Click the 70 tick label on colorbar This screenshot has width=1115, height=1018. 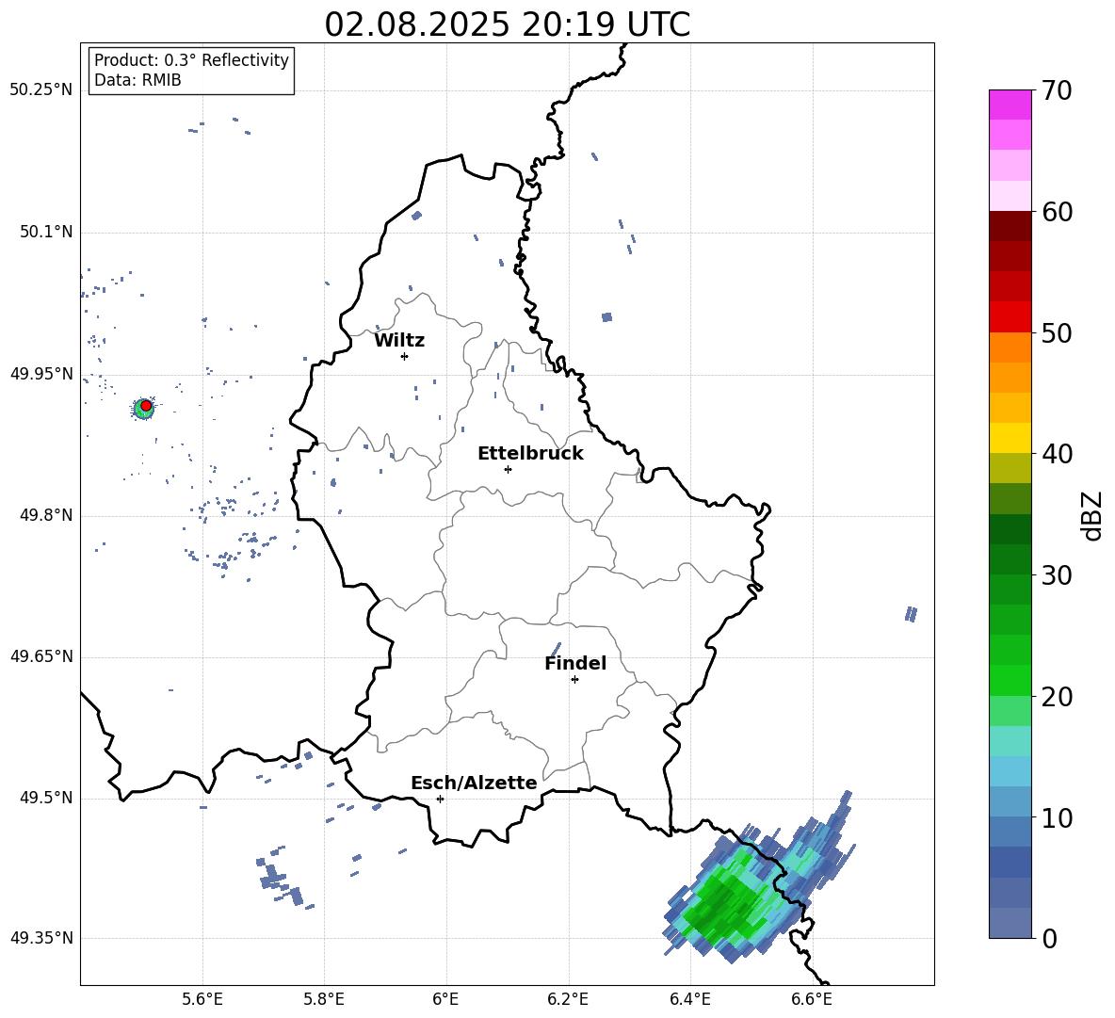(x=1057, y=91)
